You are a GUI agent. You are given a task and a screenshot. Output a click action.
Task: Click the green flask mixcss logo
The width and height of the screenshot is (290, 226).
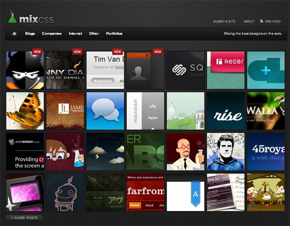[12, 17]
